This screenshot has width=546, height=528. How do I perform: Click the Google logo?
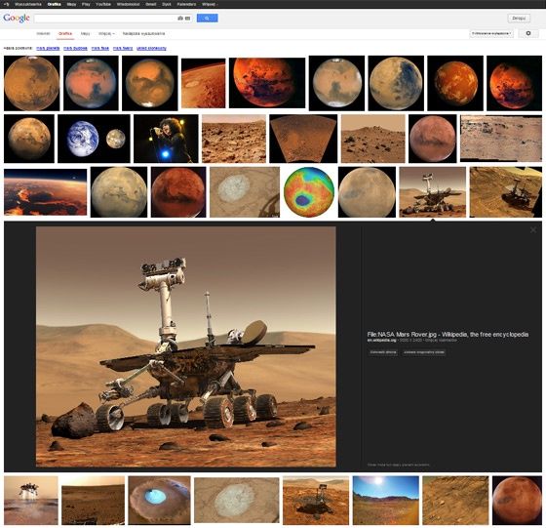tap(17, 18)
